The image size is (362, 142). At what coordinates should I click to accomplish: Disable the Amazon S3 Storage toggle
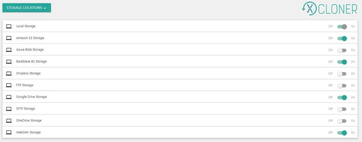pyautogui.click(x=342, y=38)
